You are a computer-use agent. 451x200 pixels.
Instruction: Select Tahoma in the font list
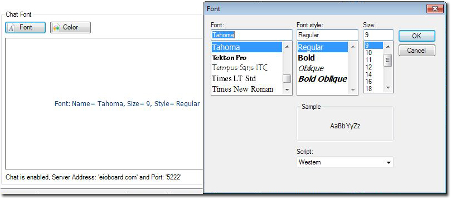(x=246, y=47)
